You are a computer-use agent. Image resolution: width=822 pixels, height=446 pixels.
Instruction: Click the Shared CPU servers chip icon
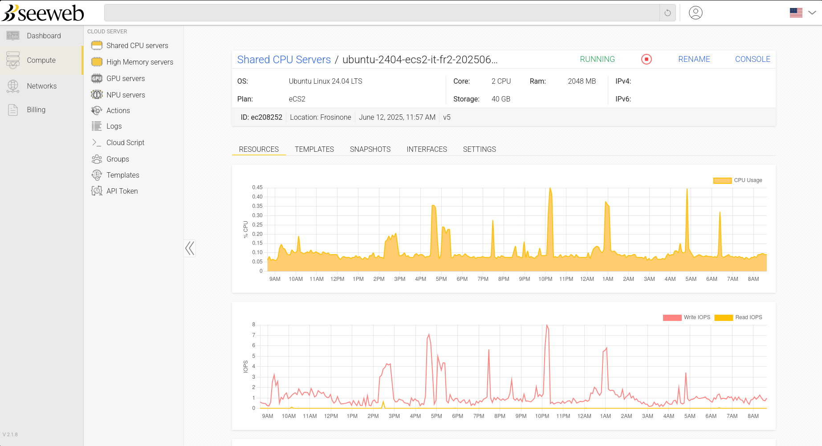[x=97, y=45]
